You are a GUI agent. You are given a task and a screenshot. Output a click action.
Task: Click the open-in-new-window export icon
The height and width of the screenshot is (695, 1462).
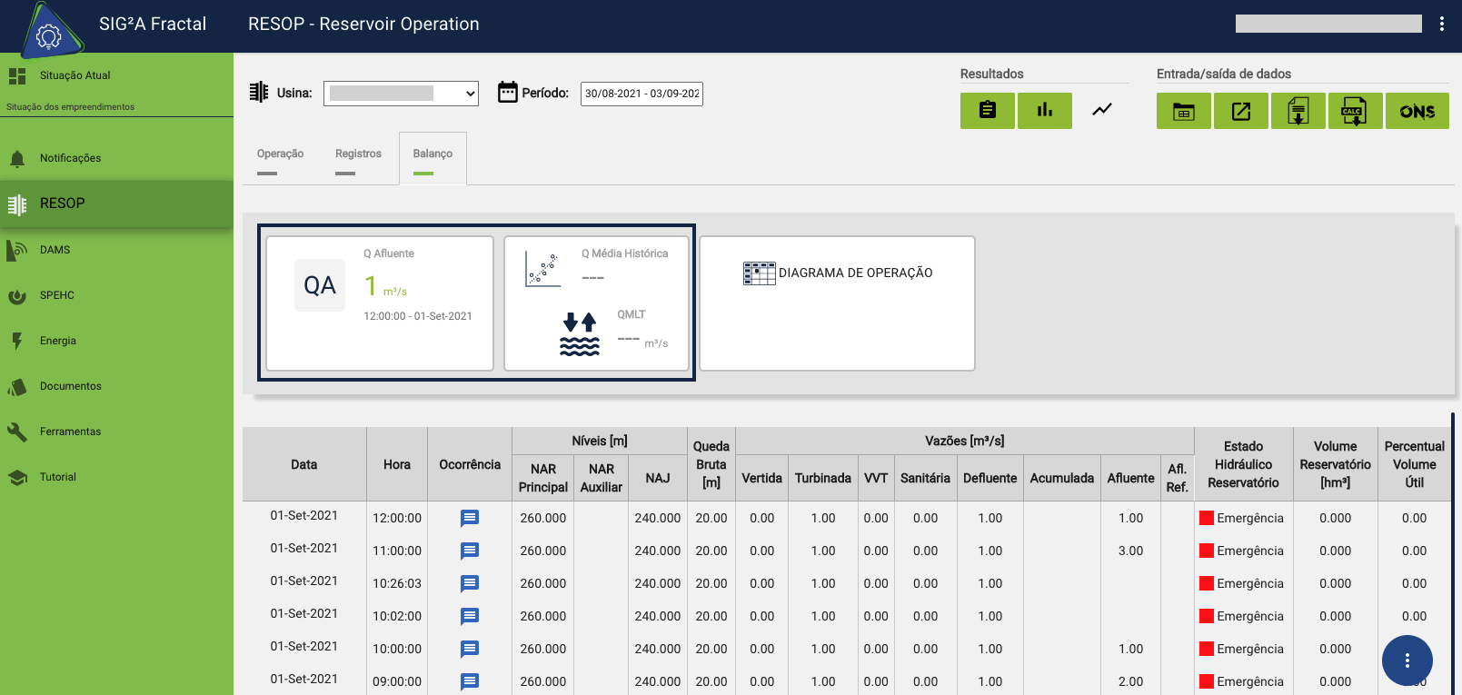tap(1240, 111)
